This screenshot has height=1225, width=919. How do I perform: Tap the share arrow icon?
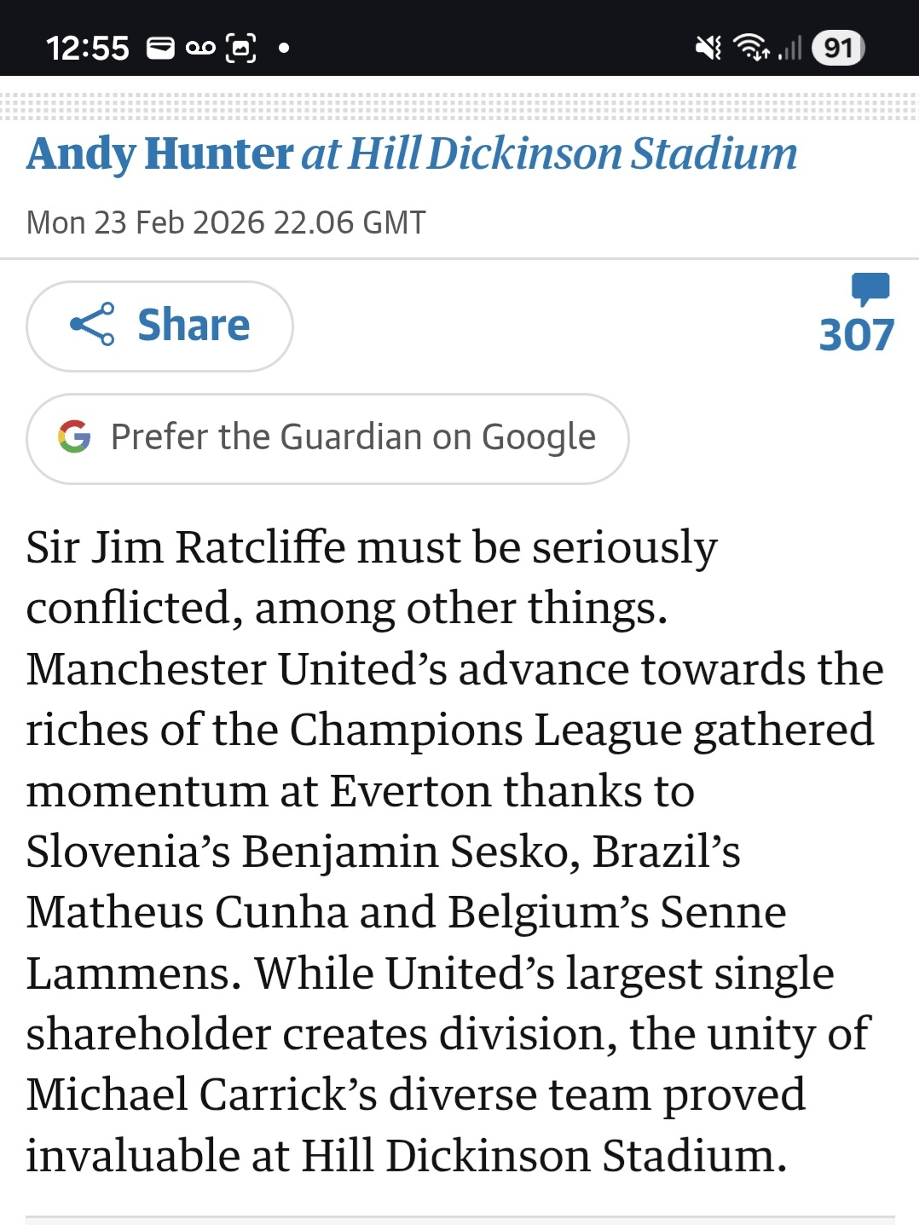[92, 325]
